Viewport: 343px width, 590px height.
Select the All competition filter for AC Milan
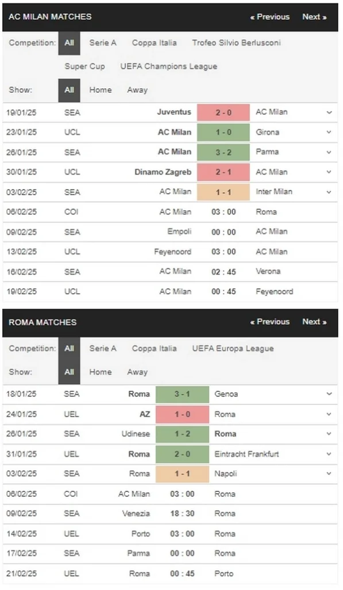69,43
